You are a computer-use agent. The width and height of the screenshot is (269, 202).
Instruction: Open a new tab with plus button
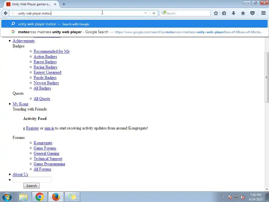[x=64, y=4]
